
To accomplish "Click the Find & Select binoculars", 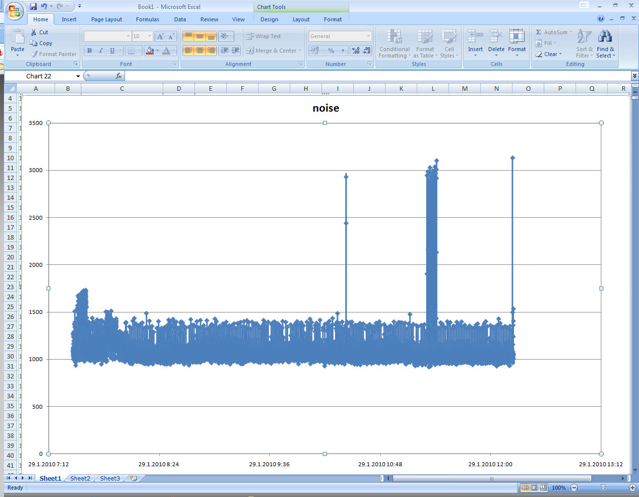I will (x=605, y=43).
